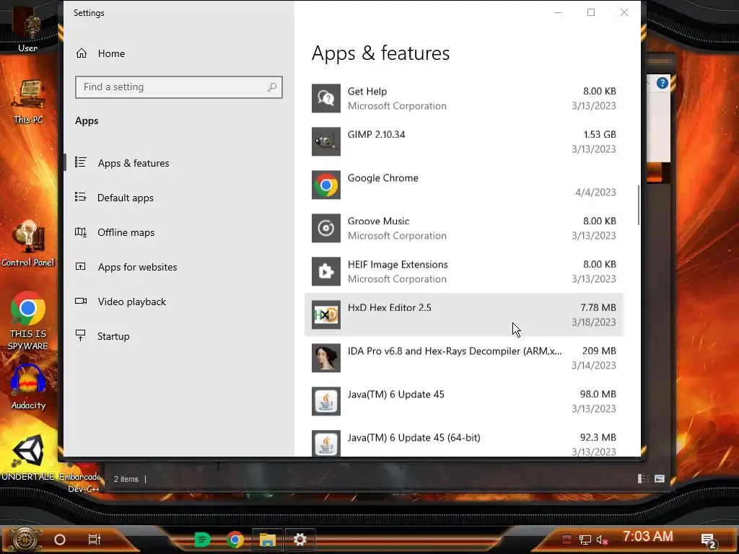739x554 pixels.
Task: Select the 'Java(TM) 6 Update 45' entry text
Action: click(396, 395)
